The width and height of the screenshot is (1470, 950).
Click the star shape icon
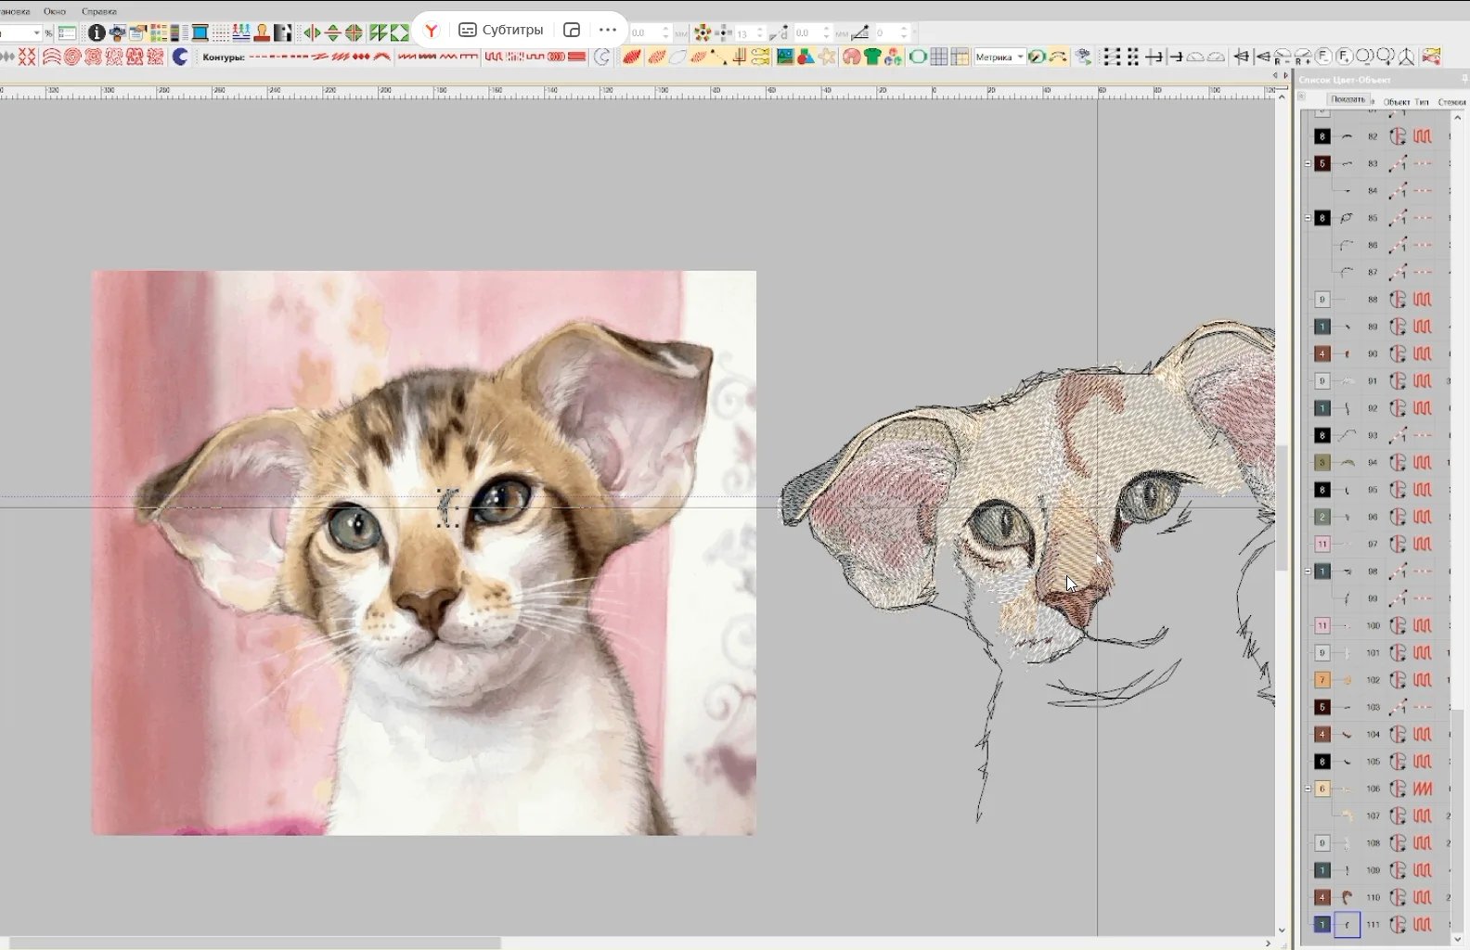827,58
